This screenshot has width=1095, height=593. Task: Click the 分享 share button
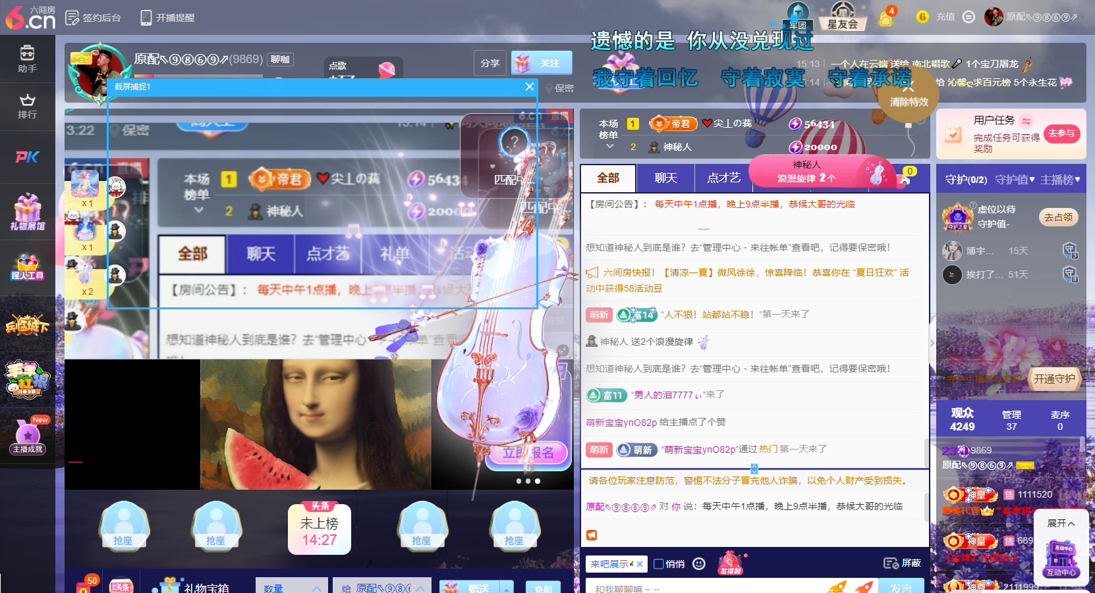point(490,63)
